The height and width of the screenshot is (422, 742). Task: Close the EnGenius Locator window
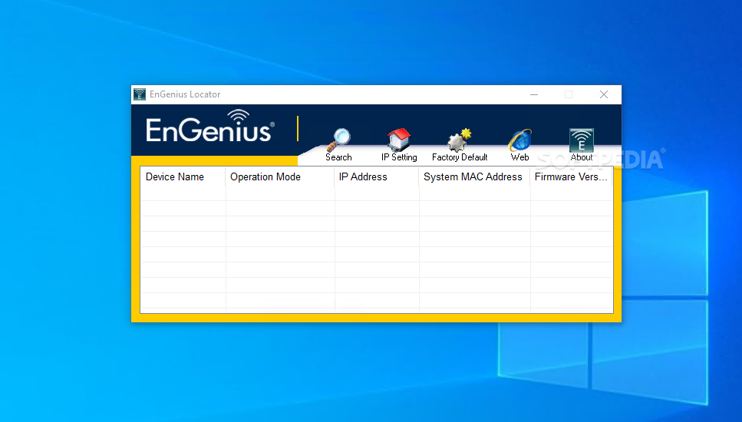coord(604,94)
